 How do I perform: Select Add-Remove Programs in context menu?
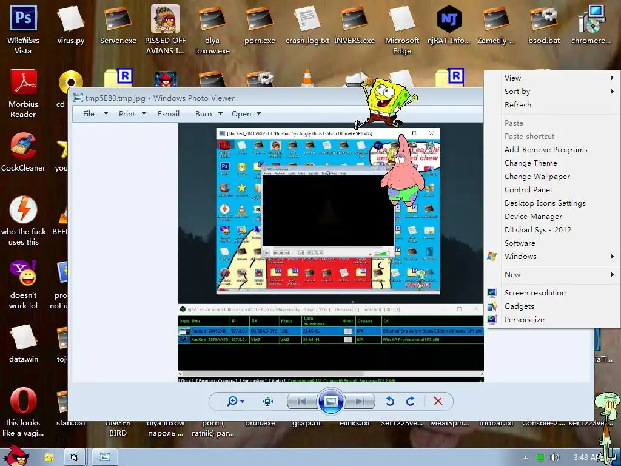[552, 150]
